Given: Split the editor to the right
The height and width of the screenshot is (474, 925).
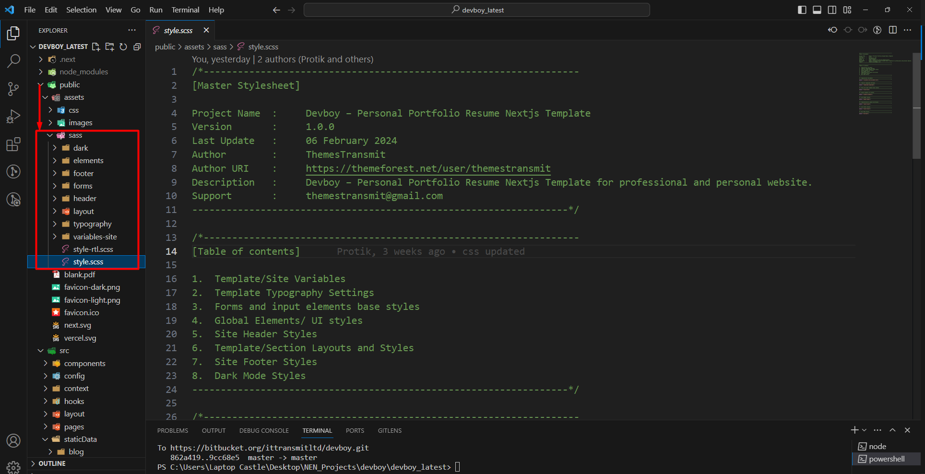Looking at the screenshot, I should (x=892, y=30).
